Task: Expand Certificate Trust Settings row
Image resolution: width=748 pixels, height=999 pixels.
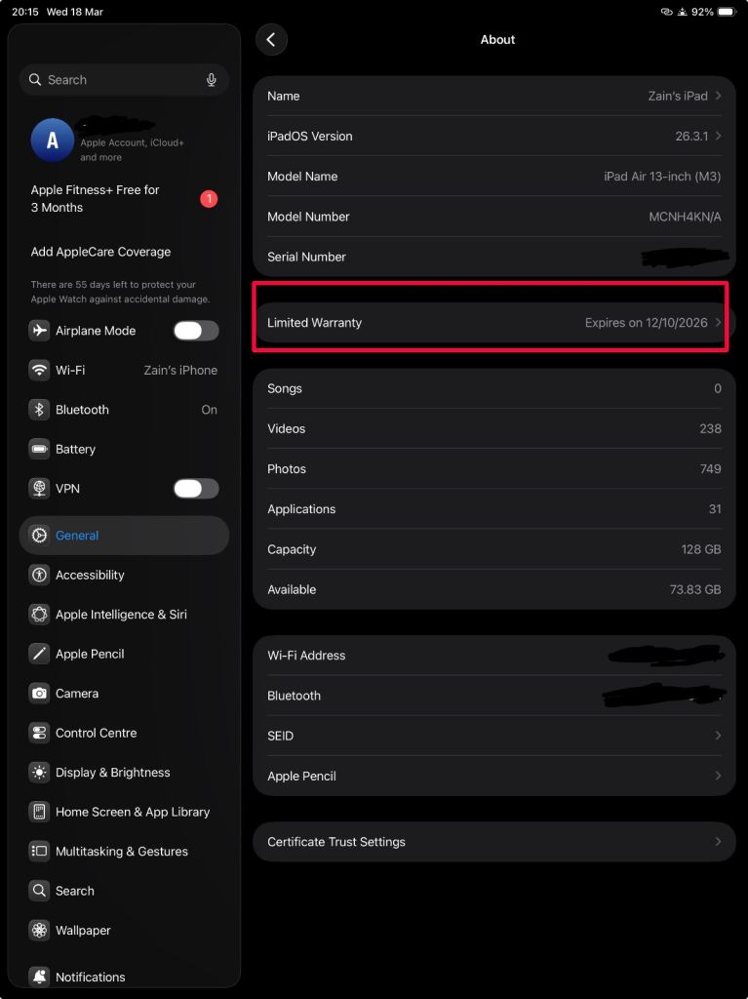Action: pos(493,842)
